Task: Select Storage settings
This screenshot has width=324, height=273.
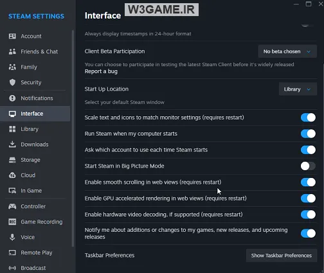Action: pyautogui.click(x=35, y=160)
